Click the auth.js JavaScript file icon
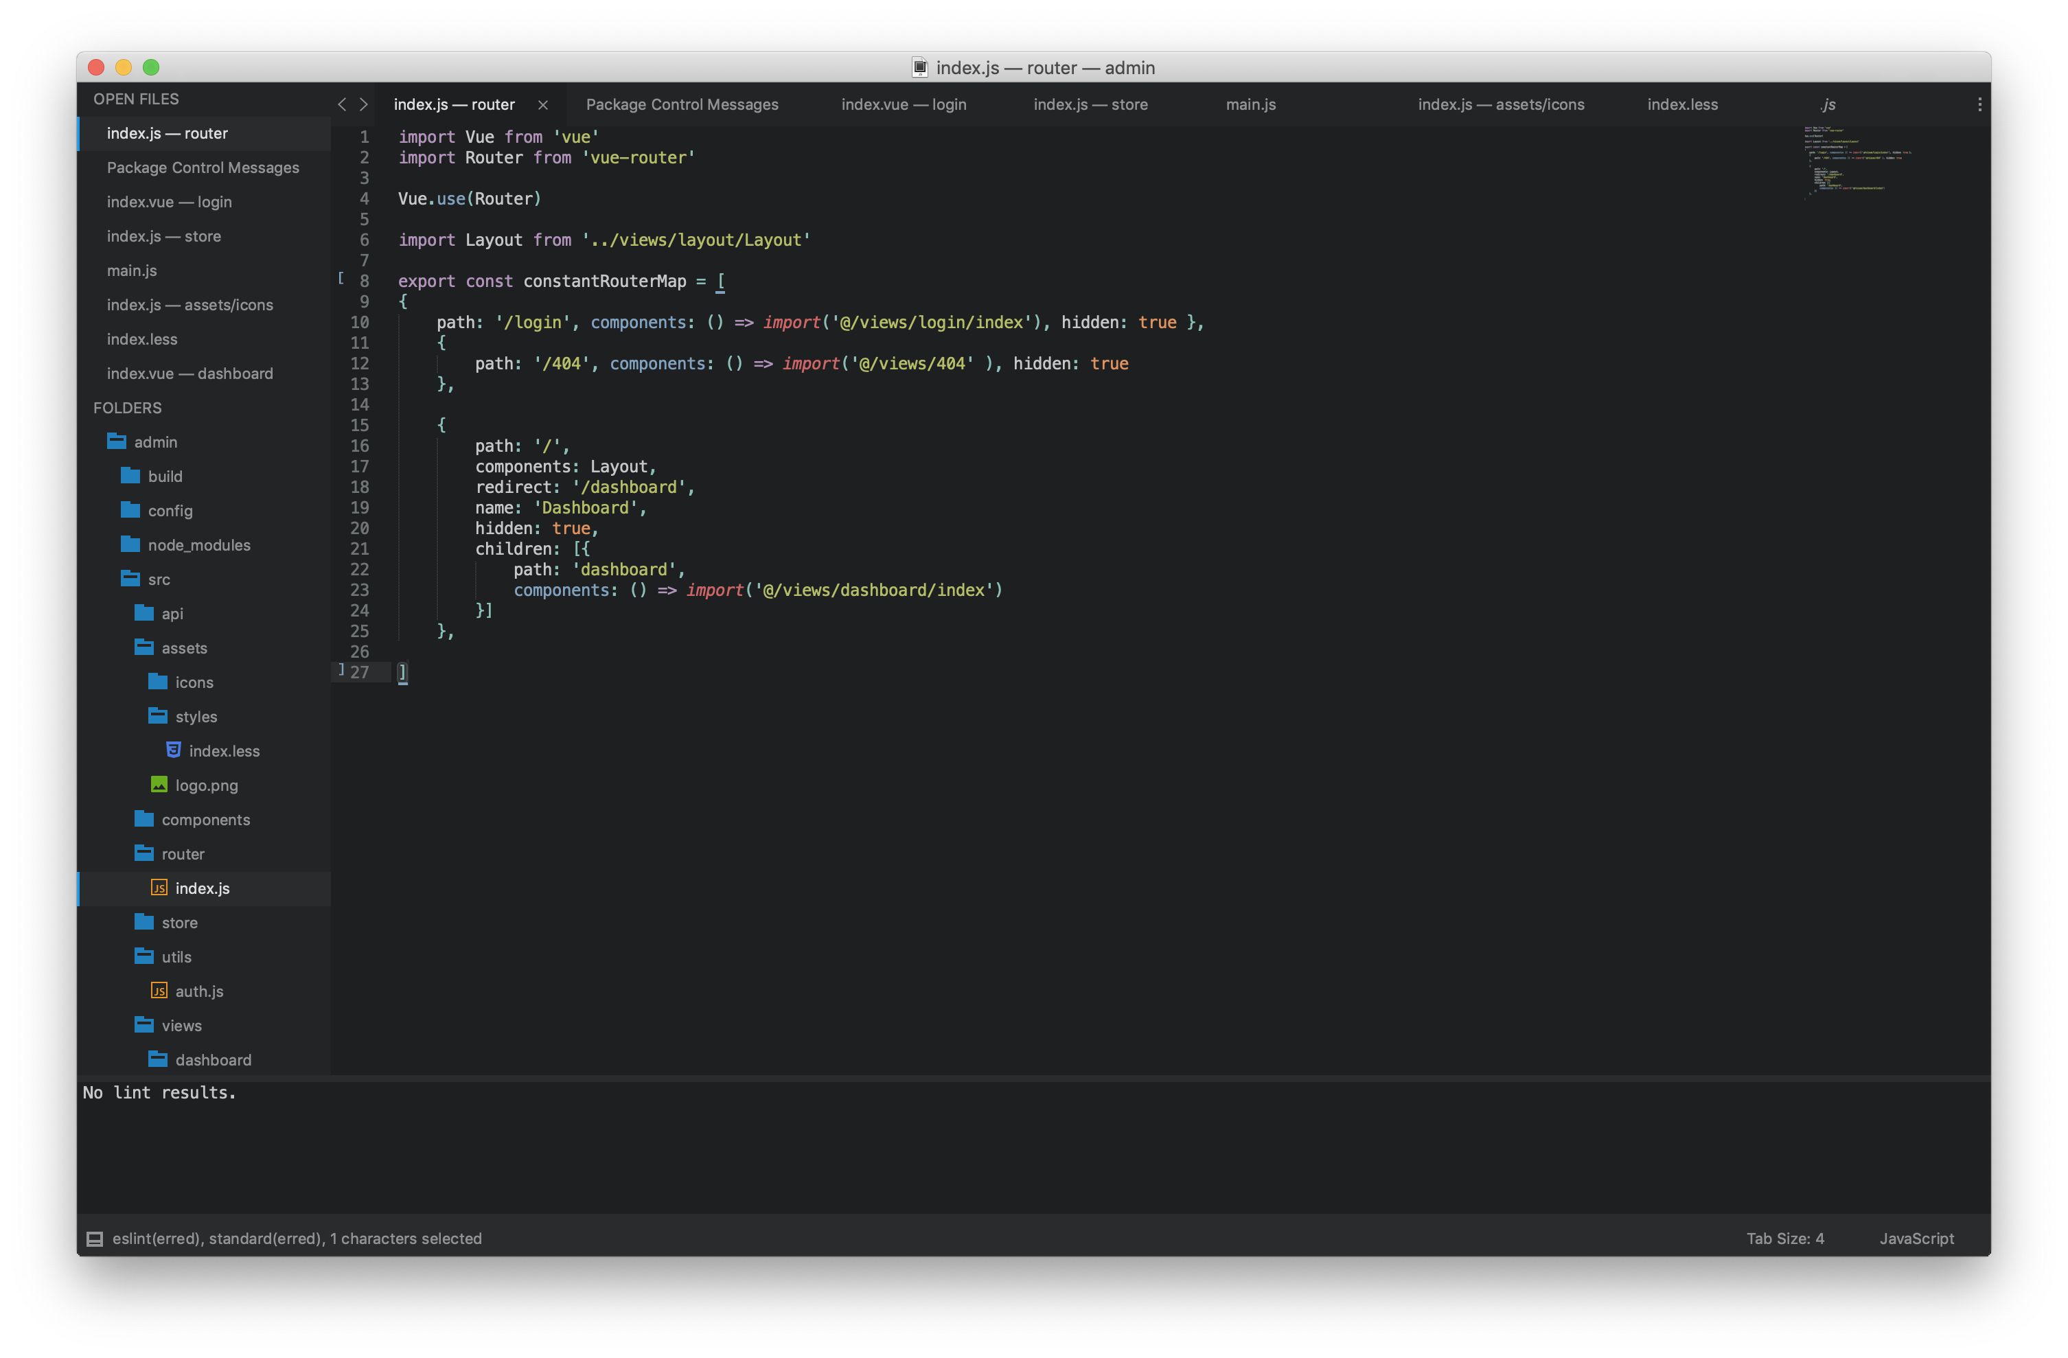 159,991
